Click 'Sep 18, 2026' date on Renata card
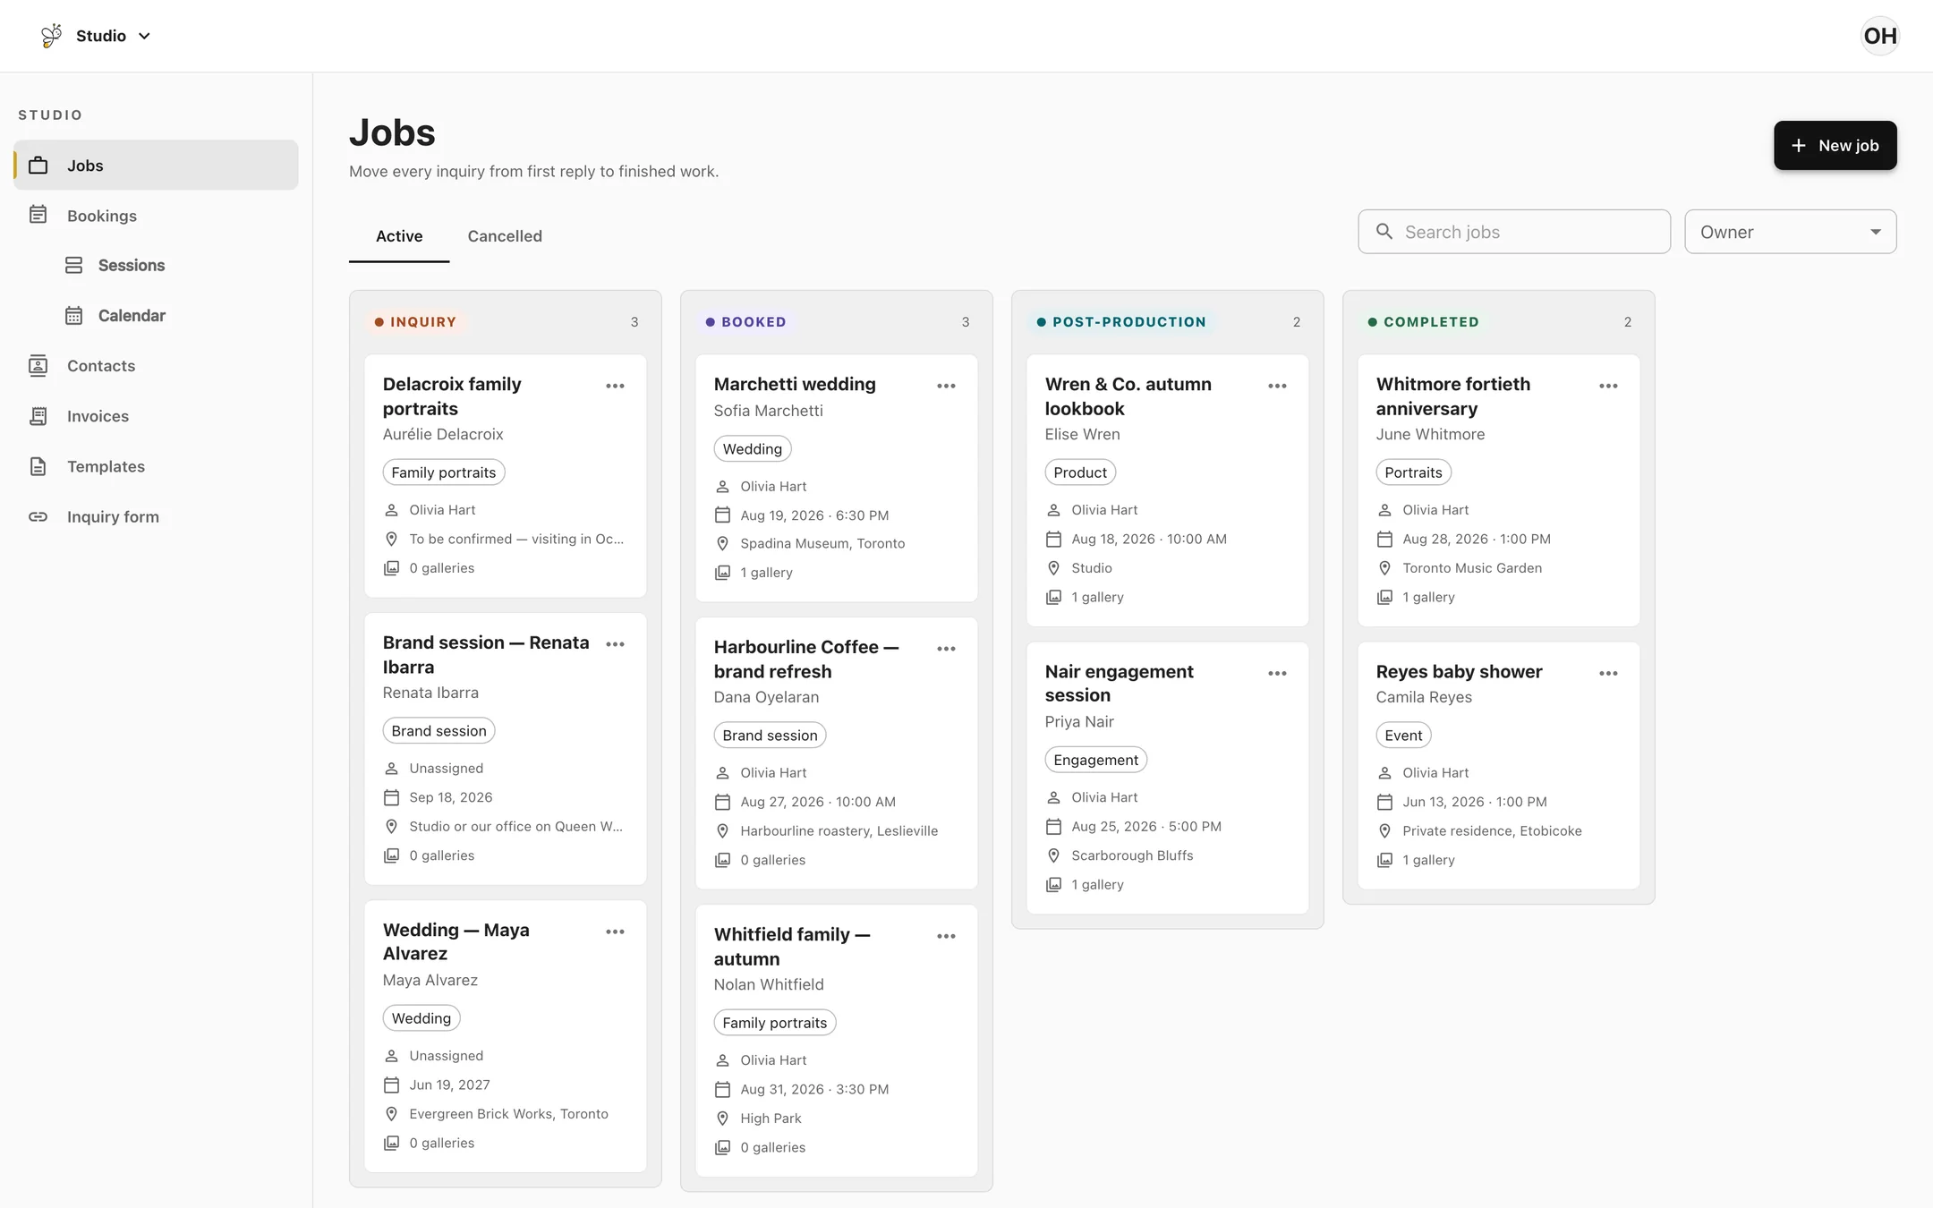1933x1208 pixels. pos(451,797)
